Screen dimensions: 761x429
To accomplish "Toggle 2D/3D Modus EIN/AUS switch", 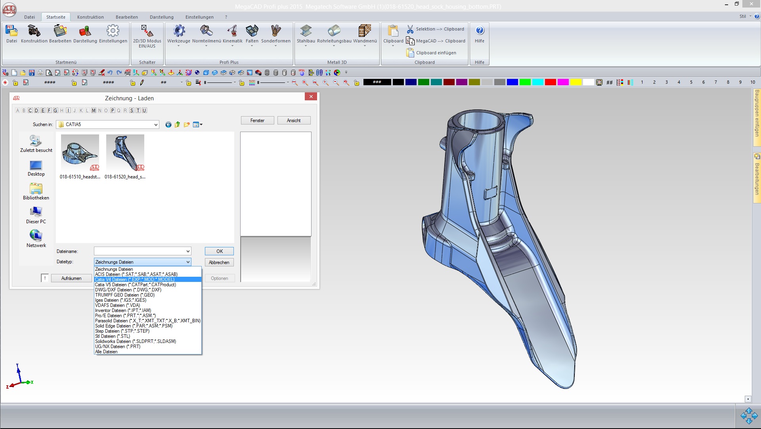I will [147, 36].
